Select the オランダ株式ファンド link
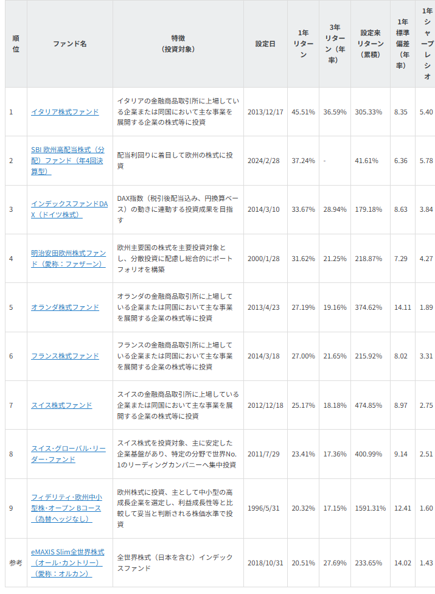 pos(65,307)
